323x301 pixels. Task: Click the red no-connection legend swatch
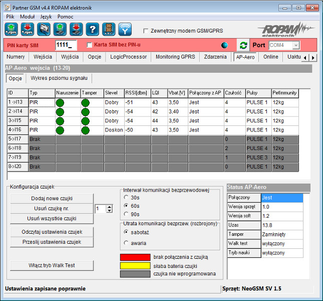point(134,257)
